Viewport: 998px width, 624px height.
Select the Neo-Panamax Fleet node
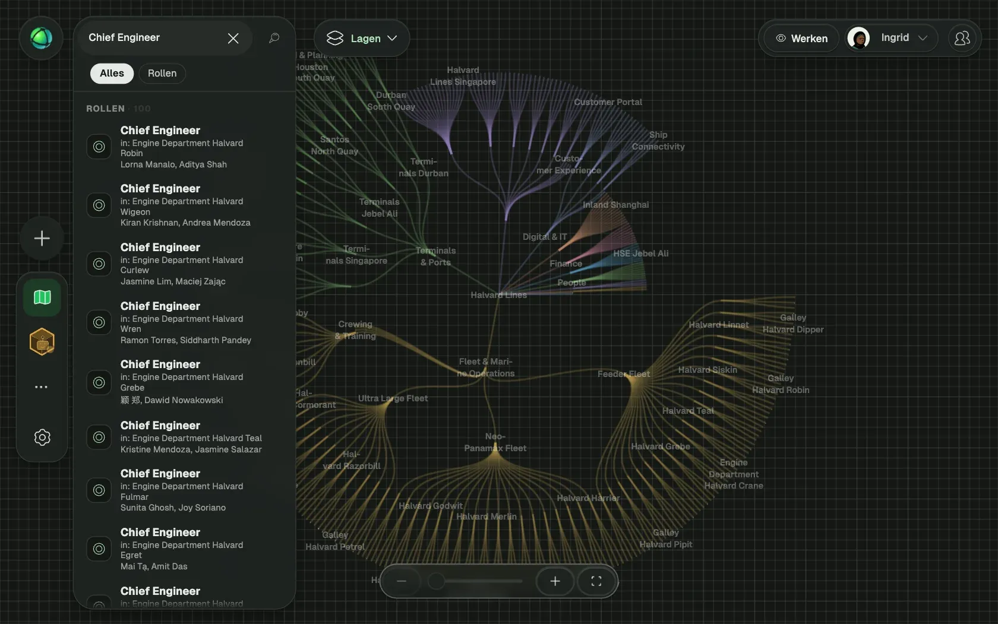pos(495,442)
